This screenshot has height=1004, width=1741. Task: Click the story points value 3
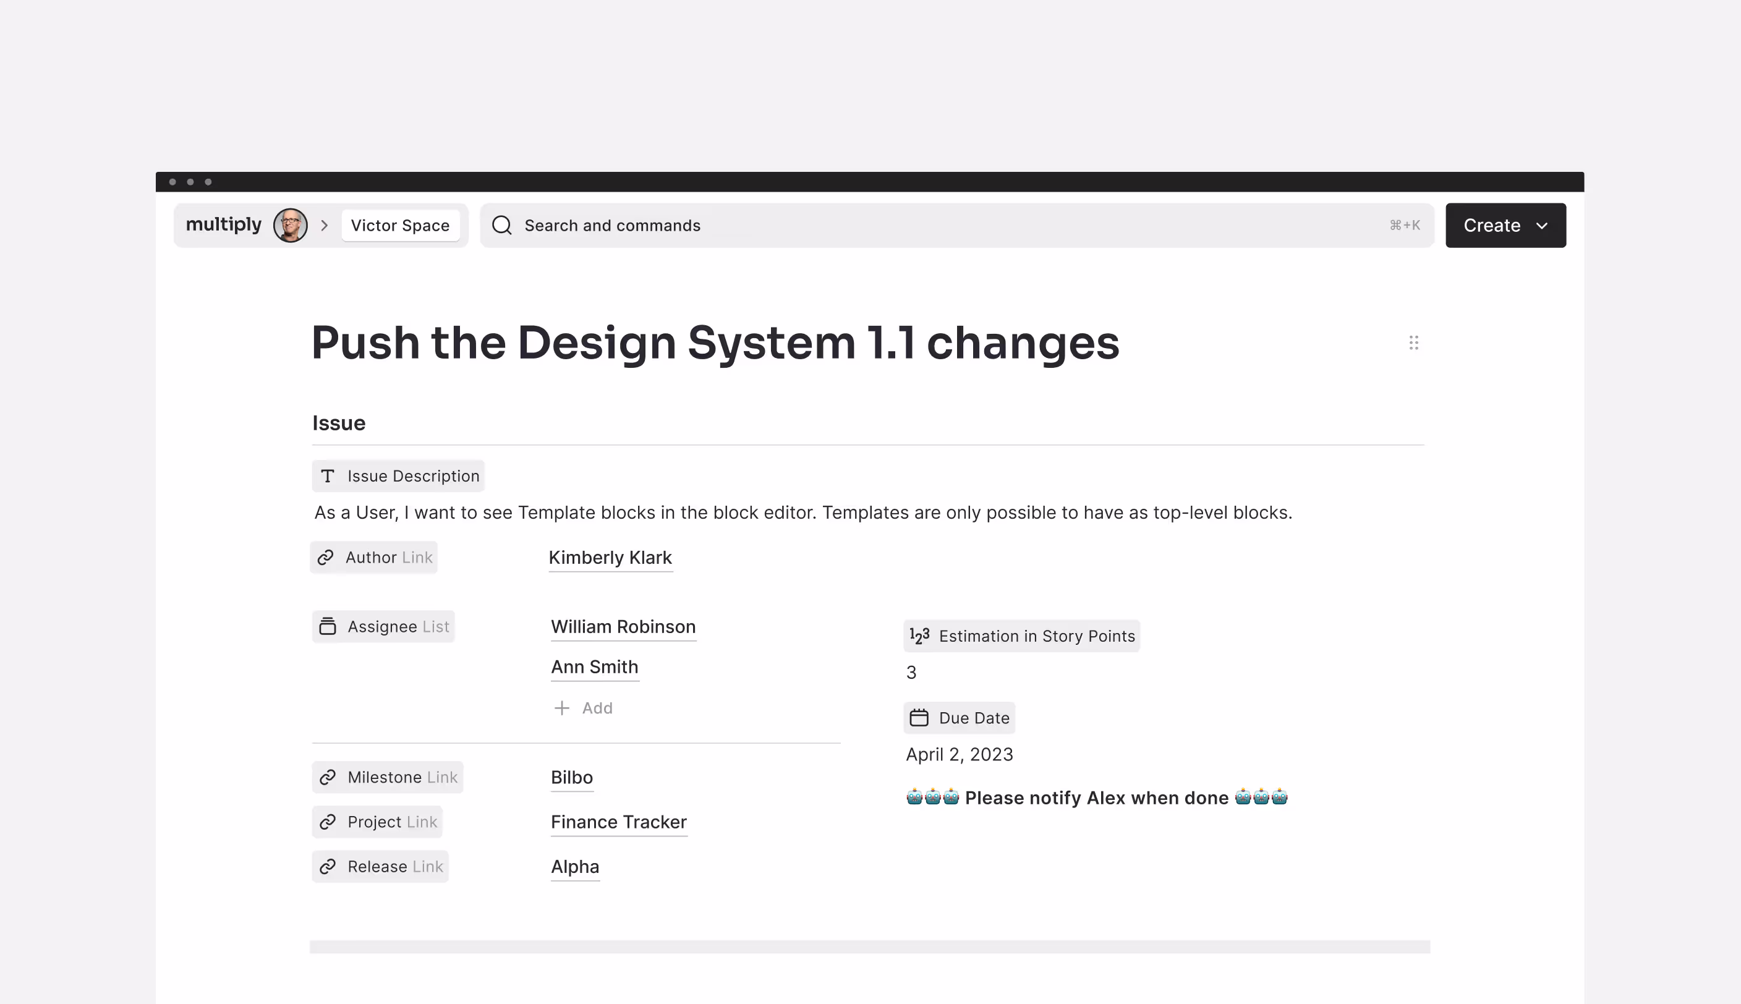[911, 673]
